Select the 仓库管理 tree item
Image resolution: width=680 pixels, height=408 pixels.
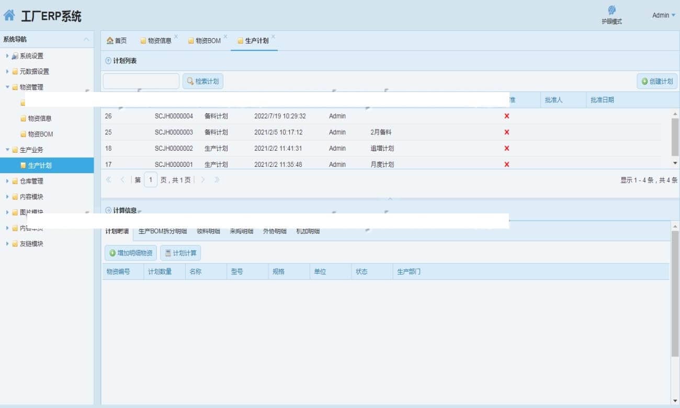[31, 181]
